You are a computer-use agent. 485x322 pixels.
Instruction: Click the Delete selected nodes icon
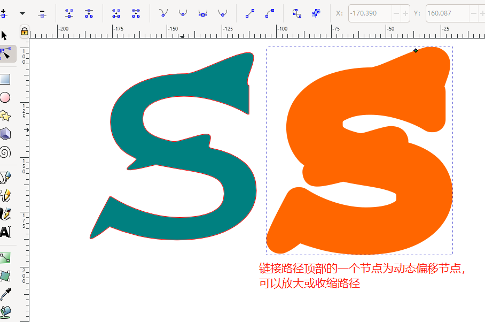42,13
